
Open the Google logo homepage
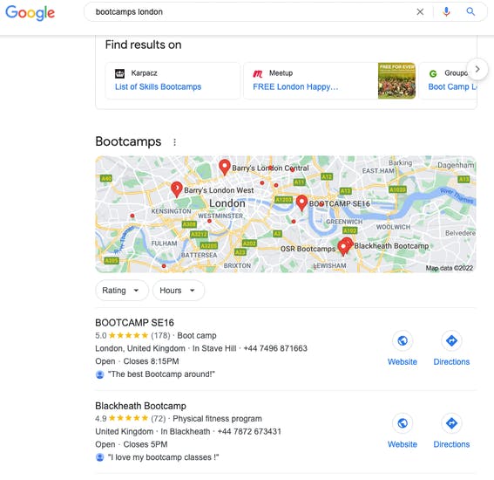pyautogui.click(x=30, y=13)
